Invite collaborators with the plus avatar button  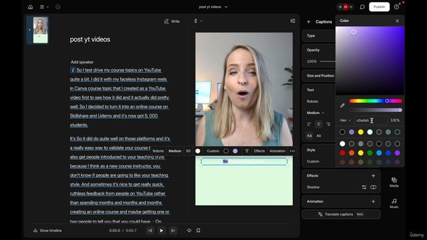click(x=340, y=7)
